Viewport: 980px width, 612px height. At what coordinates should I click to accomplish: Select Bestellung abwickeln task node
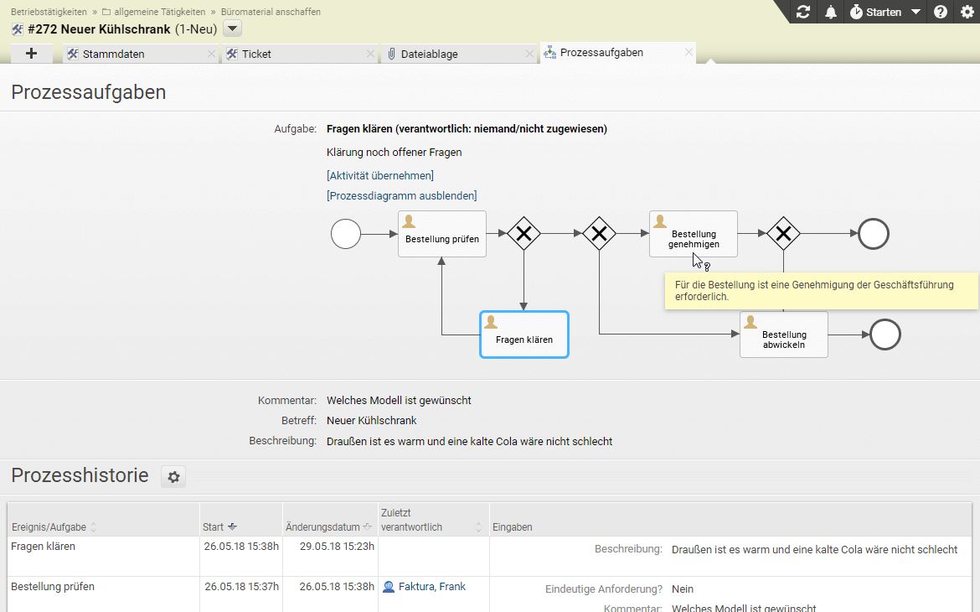pos(784,335)
